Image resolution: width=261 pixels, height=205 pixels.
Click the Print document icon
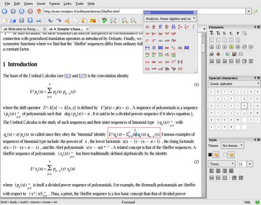pyautogui.click(x=39, y=20)
